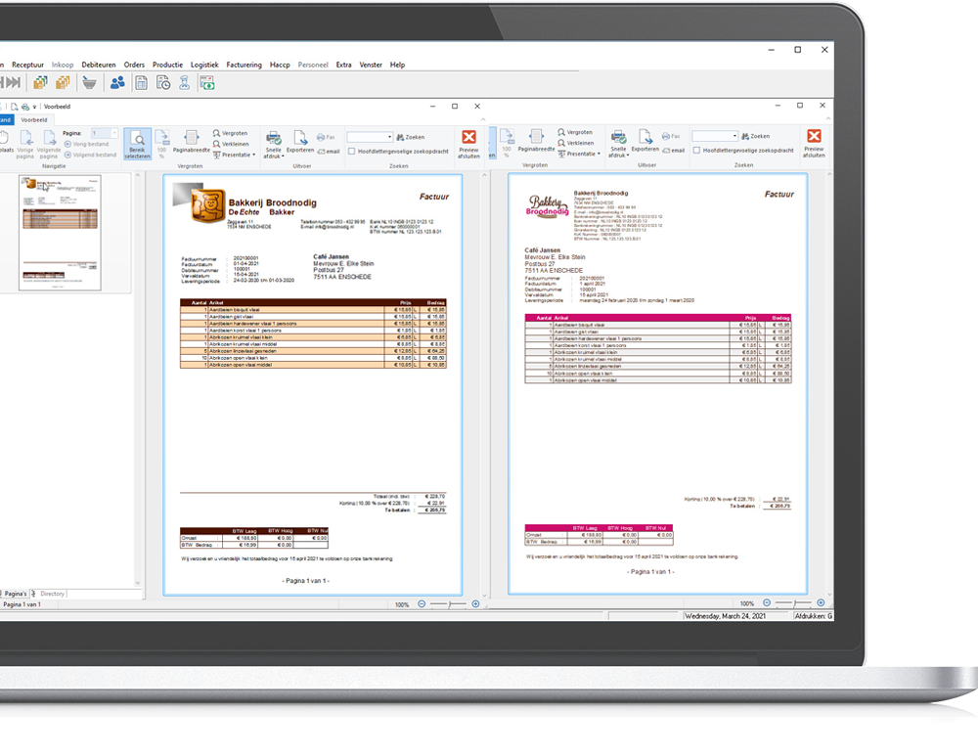
Task: Click Verkleinen zoom-out in right preview ribbon
Action: 576,143
